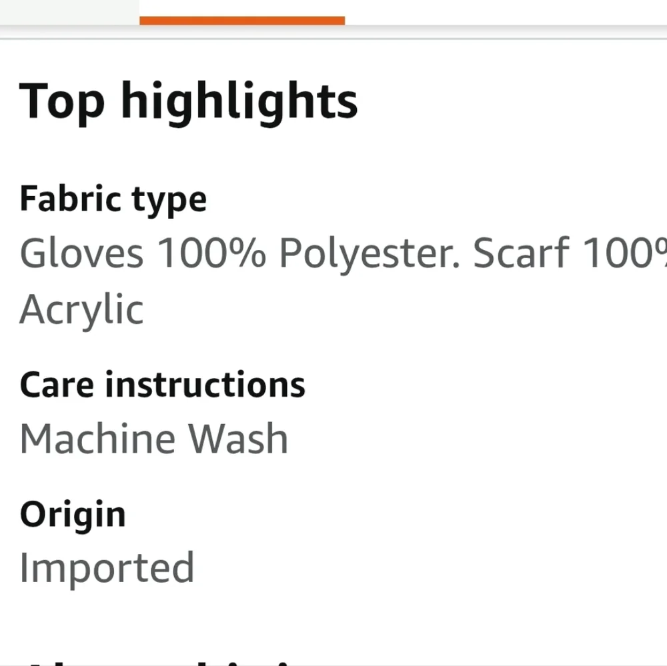Click "100%" right after Gloves
The width and height of the screenshot is (667, 666).
211,253
